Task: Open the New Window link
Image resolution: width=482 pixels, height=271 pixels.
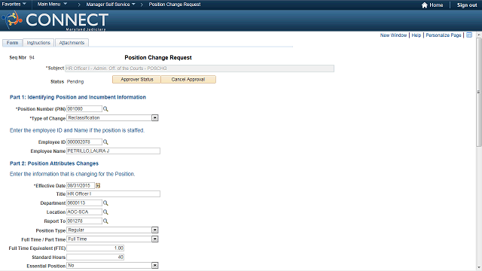Action: (393, 35)
